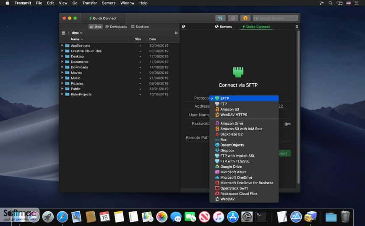Screen dimensions: 365x226
Task: Pick Backblaze B2 from the list
Action: [244, 134]
